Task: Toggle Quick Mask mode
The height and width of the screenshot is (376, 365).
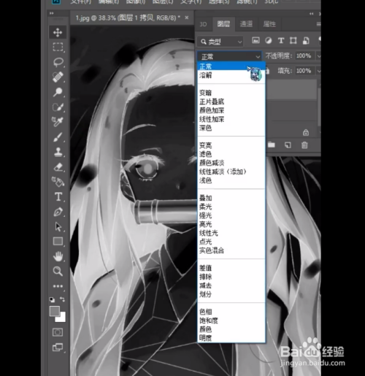Action: tap(58, 332)
